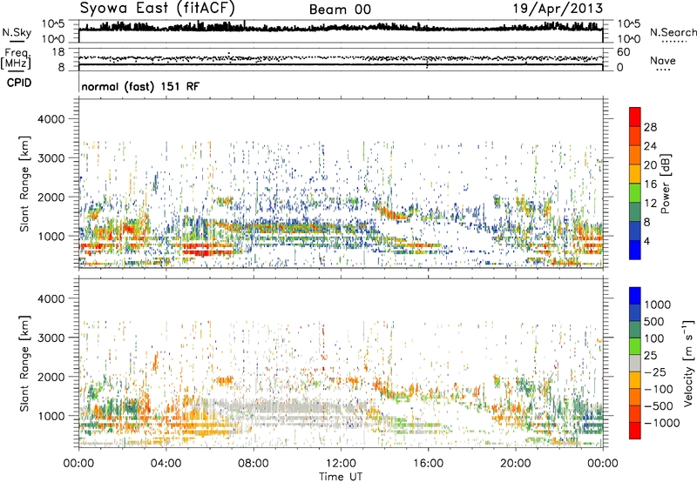The width and height of the screenshot is (697, 482).
Task: Click the "12:00" time tick label
Action: (x=341, y=464)
